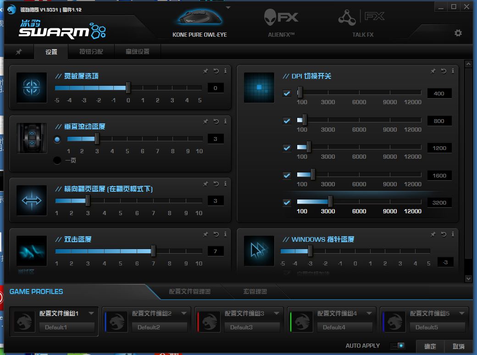This screenshot has width=477, height=355.
Task: Toggle the AUTO APPLY switch
Action: click(398, 345)
